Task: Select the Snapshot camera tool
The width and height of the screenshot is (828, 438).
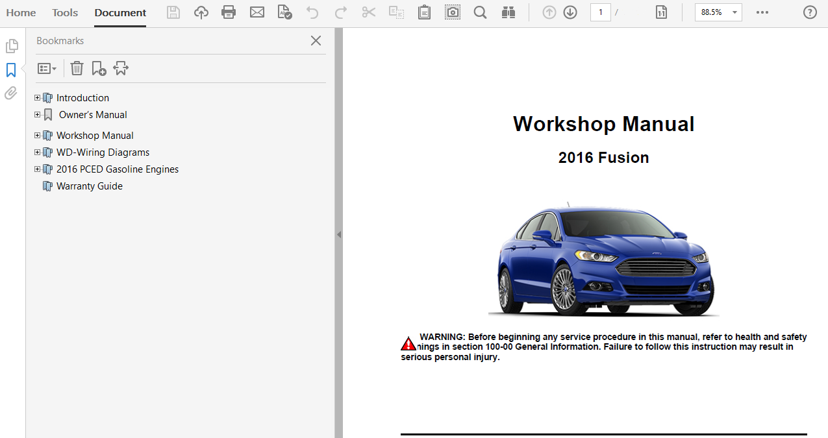Action: coord(453,12)
